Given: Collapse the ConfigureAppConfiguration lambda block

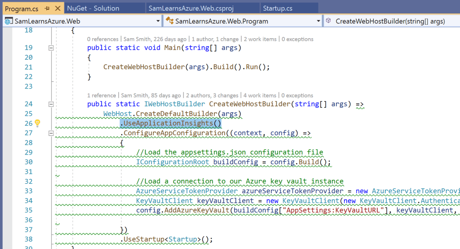Looking at the screenshot, I should click(x=51, y=133).
